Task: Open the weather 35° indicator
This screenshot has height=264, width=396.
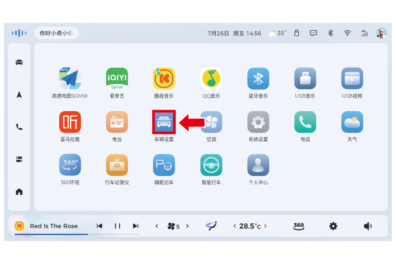Action: click(x=277, y=33)
